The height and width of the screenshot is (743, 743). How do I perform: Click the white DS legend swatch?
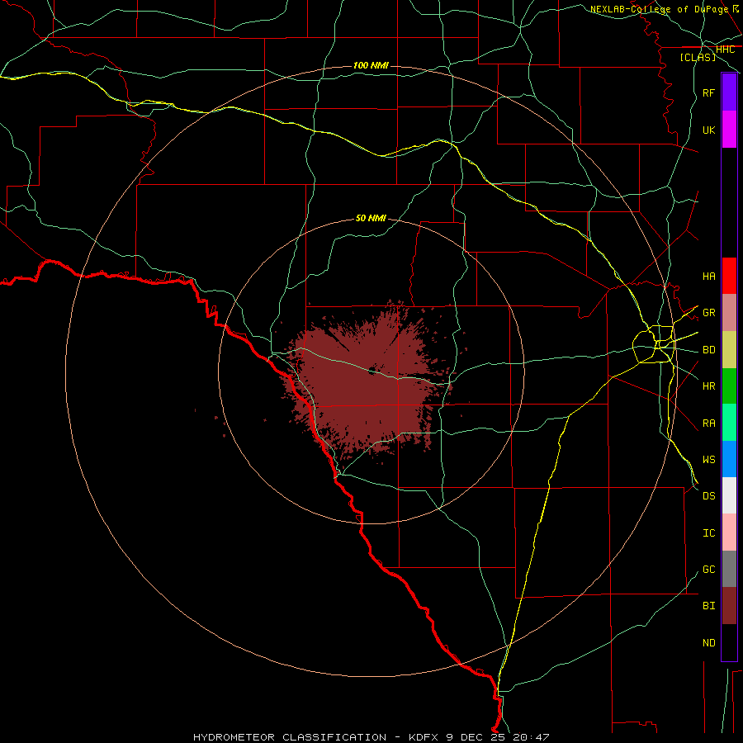[729, 495]
